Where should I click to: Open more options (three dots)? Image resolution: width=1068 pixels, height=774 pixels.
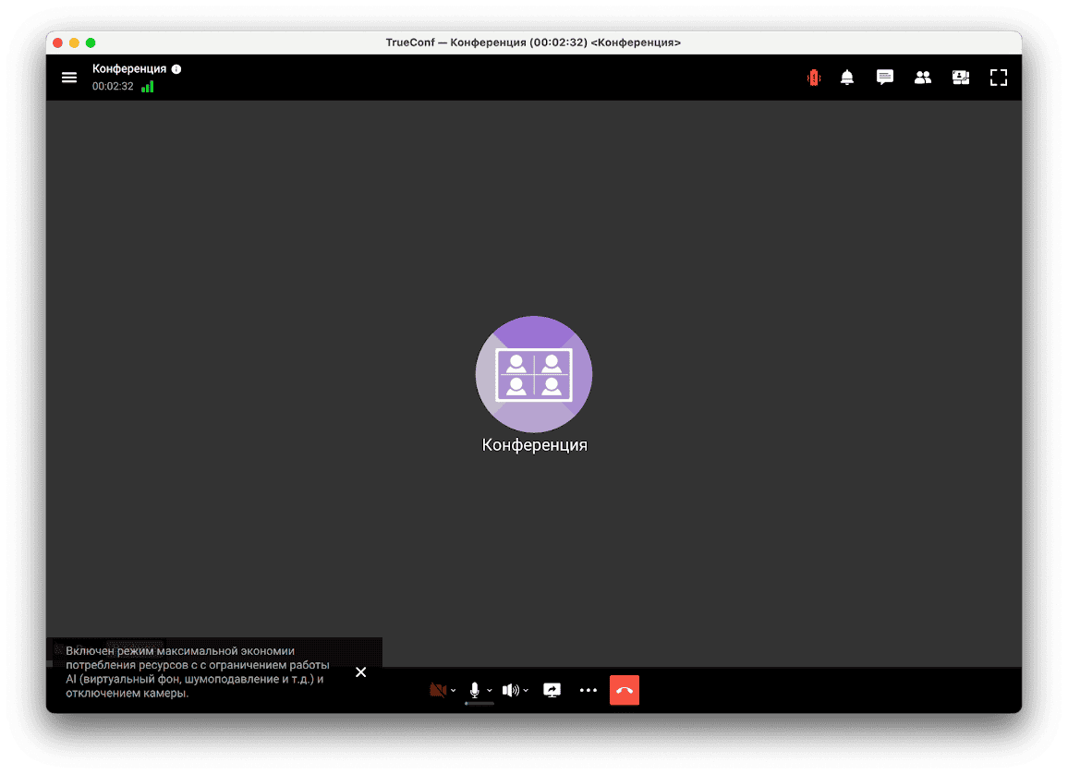(589, 690)
